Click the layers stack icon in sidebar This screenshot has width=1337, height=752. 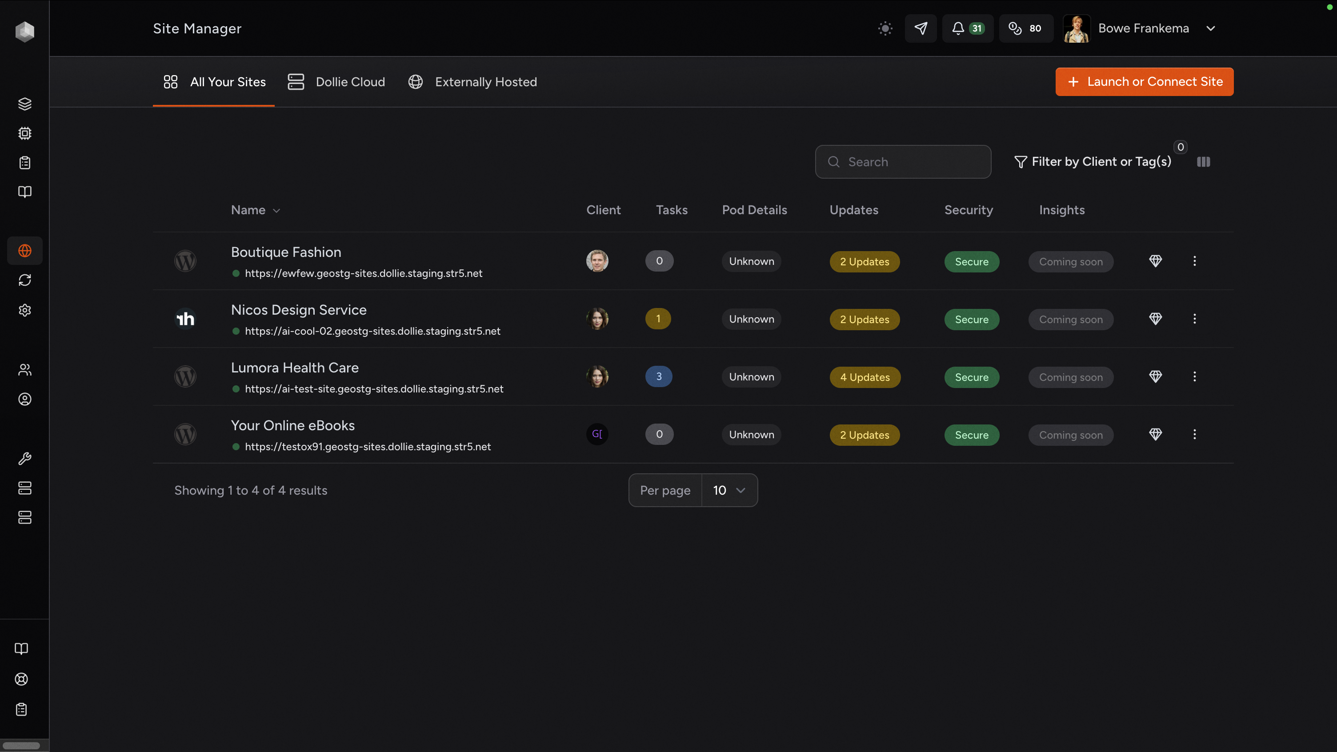(x=25, y=104)
